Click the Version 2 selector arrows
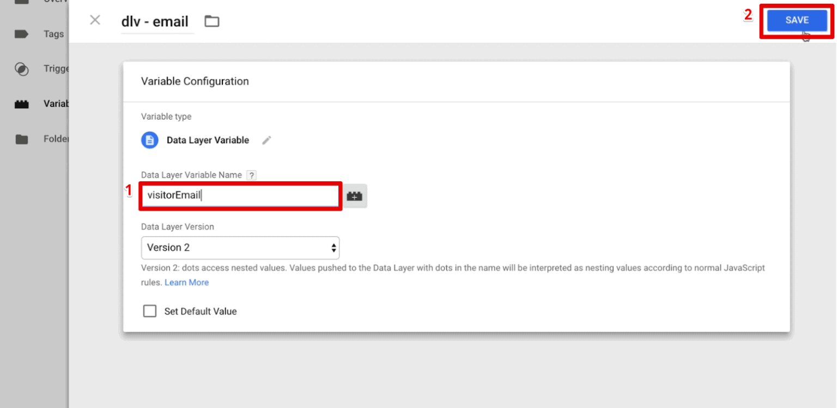The height and width of the screenshot is (408, 837). coord(333,248)
